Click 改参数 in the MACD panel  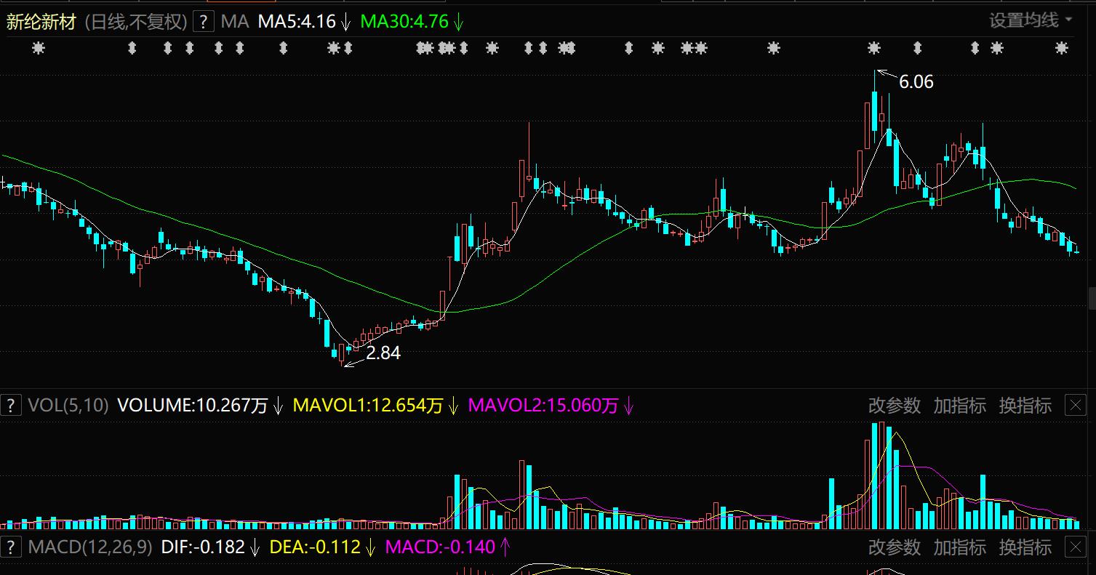pos(895,547)
